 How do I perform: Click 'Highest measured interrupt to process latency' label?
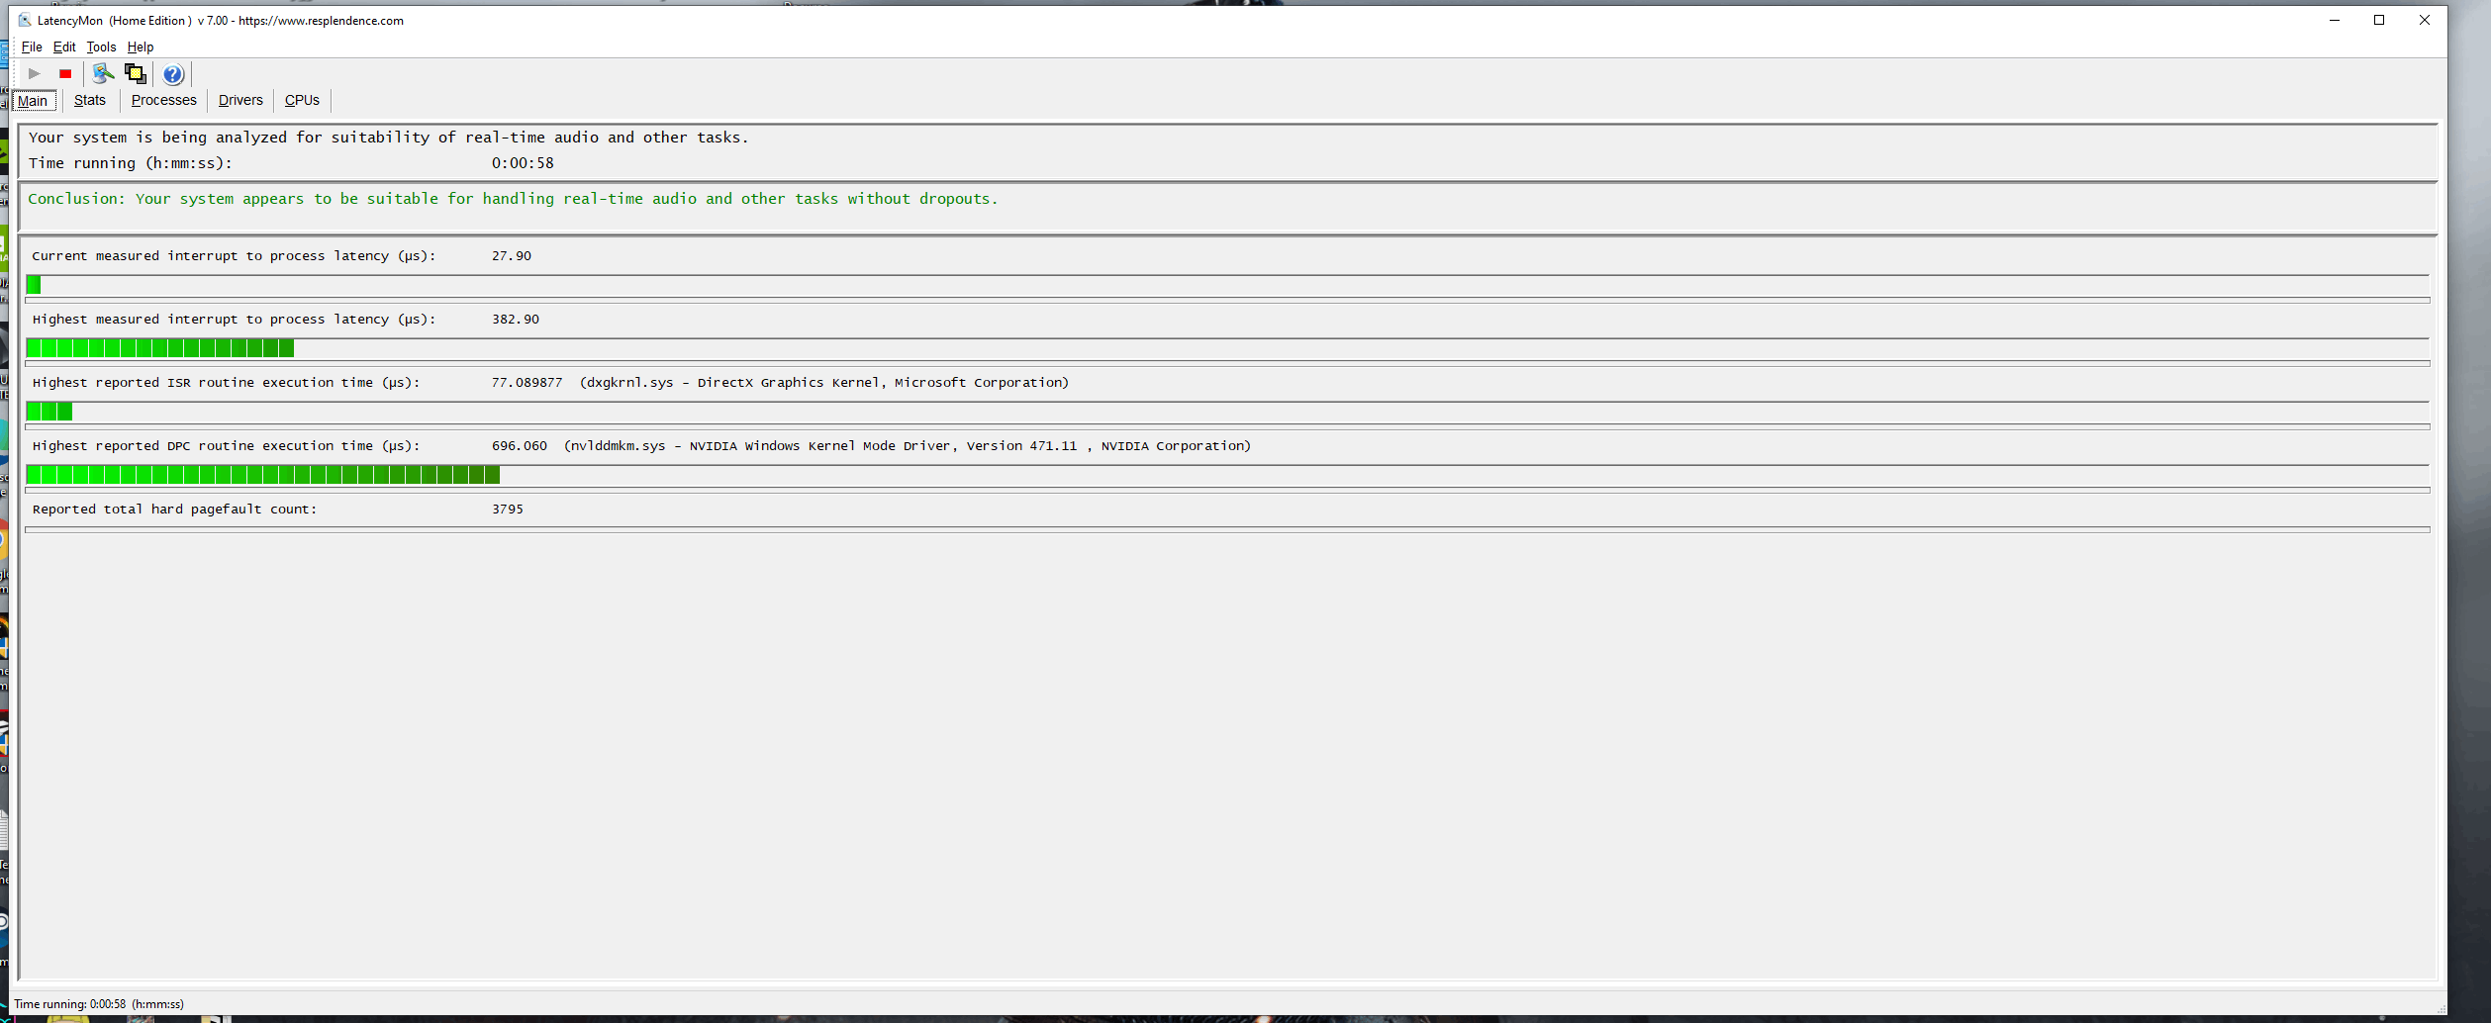point(234,319)
